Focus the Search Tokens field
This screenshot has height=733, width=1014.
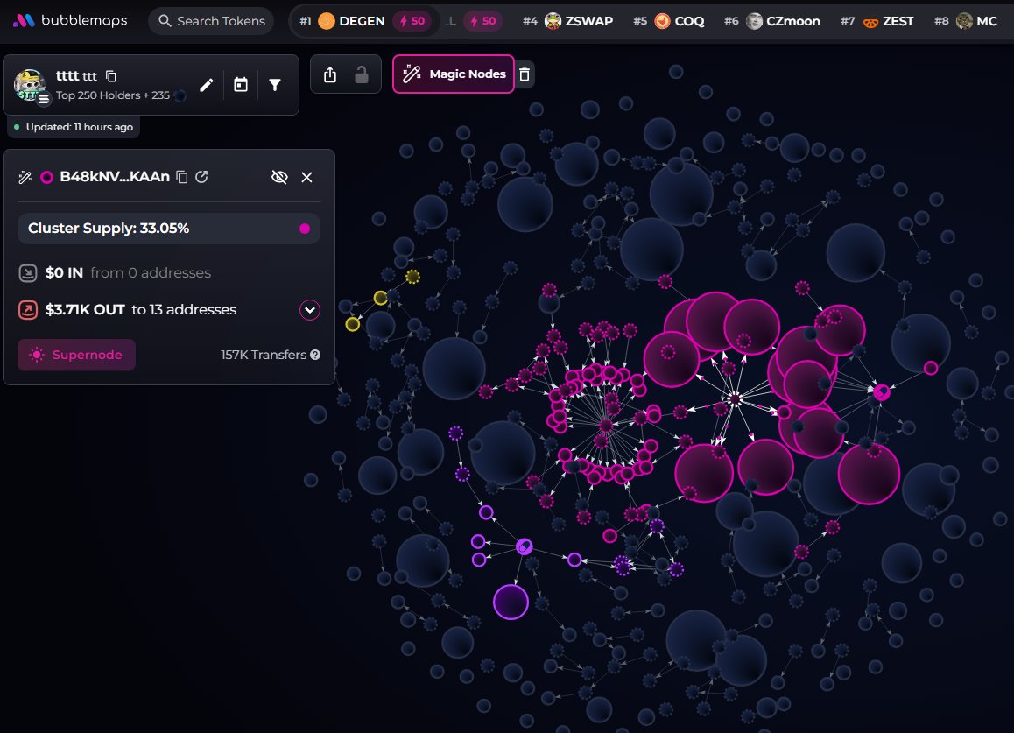click(x=211, y=21)
